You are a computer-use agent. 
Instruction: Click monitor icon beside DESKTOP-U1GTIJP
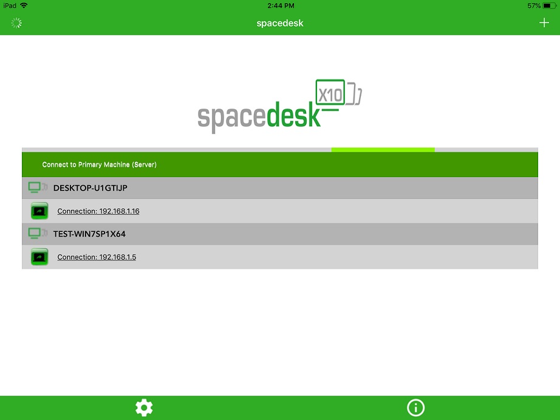(x=38, y=188)
